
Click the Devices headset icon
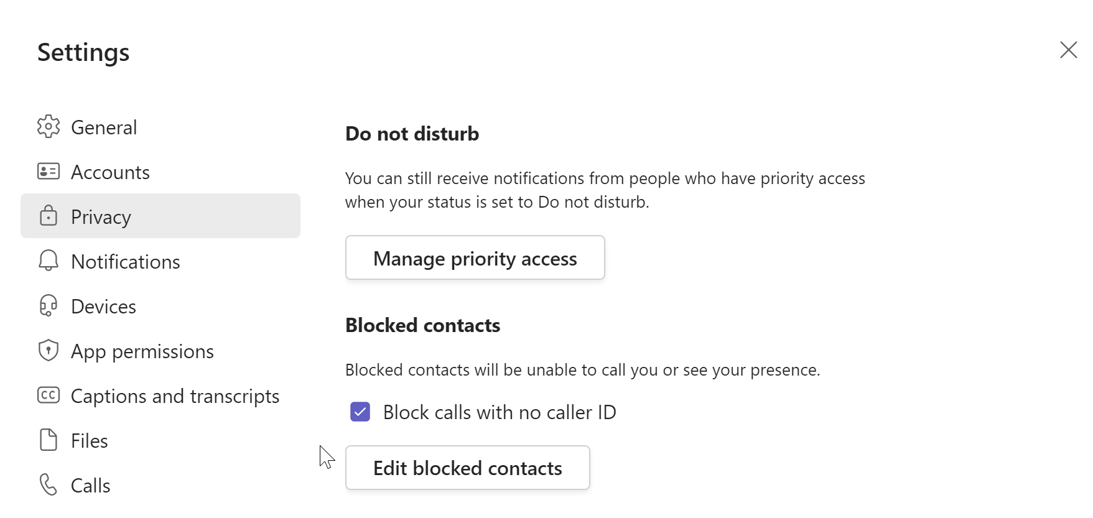[x=49, y=306]
